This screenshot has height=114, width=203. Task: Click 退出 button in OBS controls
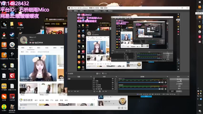coord(179,88)
